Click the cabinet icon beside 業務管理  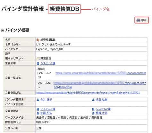coord(38,59)
